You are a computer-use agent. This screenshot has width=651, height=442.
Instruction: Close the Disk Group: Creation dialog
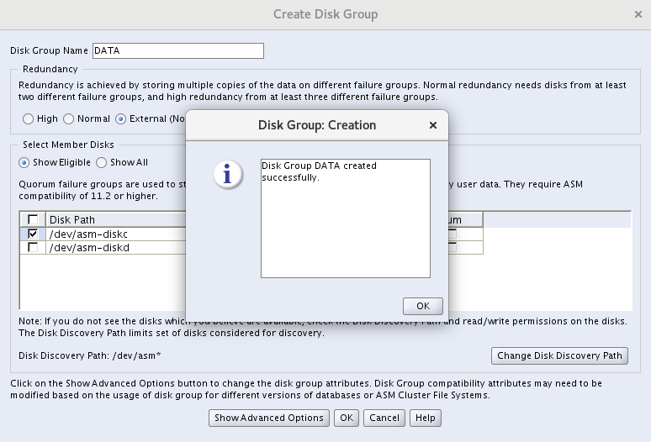tap(433, 125)
